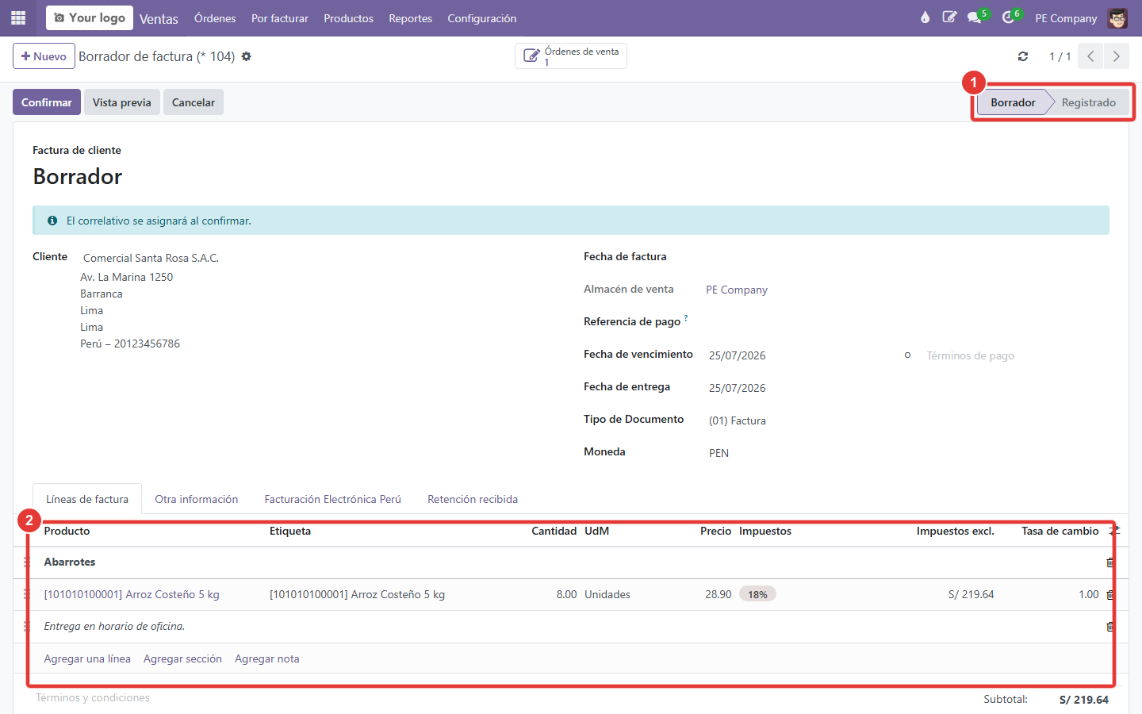This screenshot has height=714, width=1142.
Task: Open the apps grid menu
Action: (x=18, y=17)
